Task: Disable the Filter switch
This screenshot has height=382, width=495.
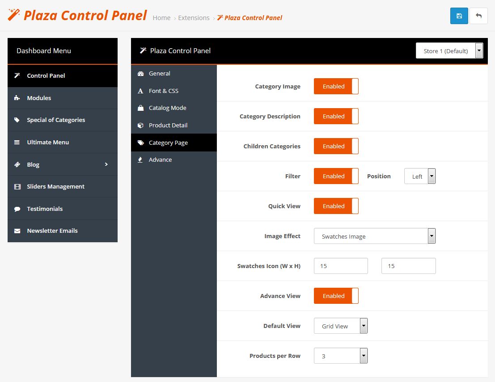Action: click(336, 176)
